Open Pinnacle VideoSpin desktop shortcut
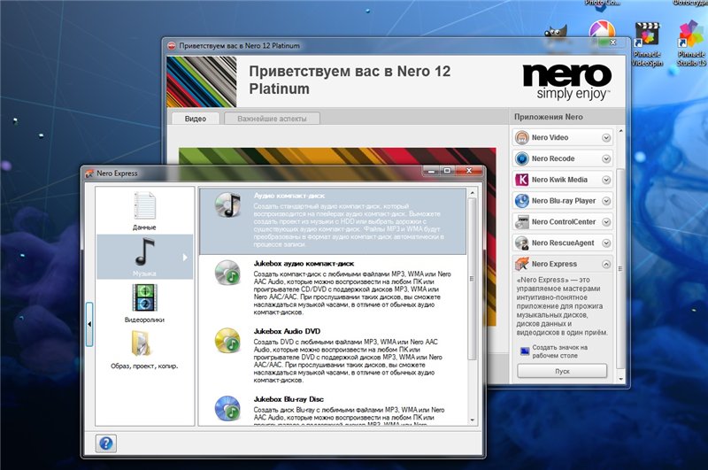 pyautogui.click(x=648, y=44)
